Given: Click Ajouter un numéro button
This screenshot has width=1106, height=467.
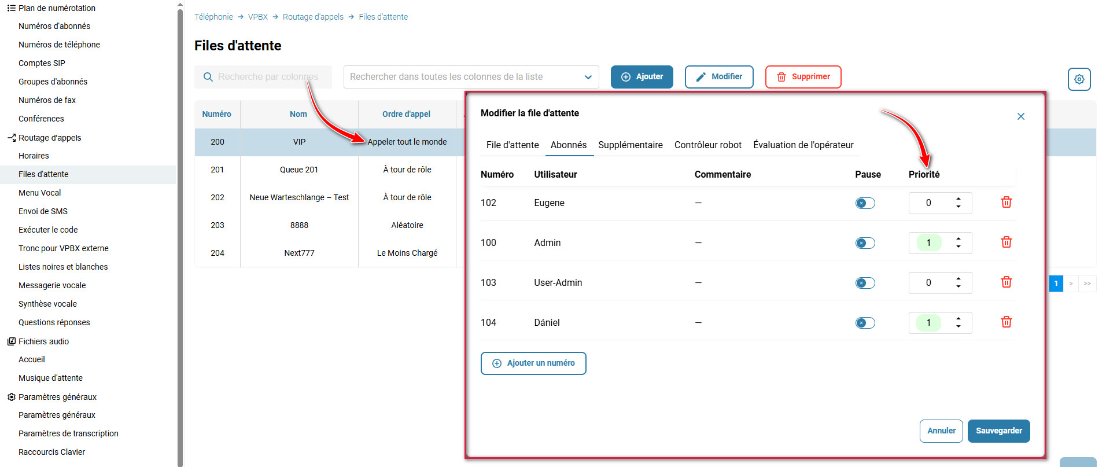Looking at the screenshot, I should coord(533,363).
